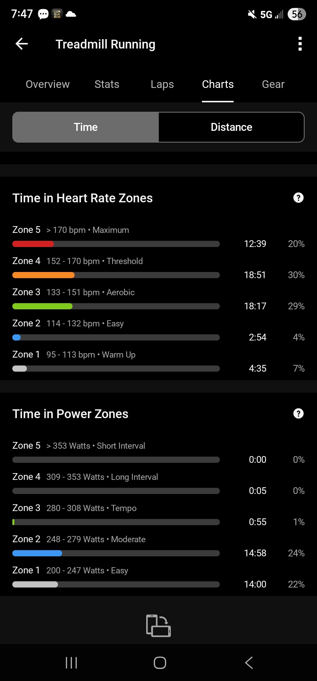Image resolution: width=317 pixels, height=681 pixels.
Task: Tap the orange Zone 4 Threshold bar
Action: point(43,275)
